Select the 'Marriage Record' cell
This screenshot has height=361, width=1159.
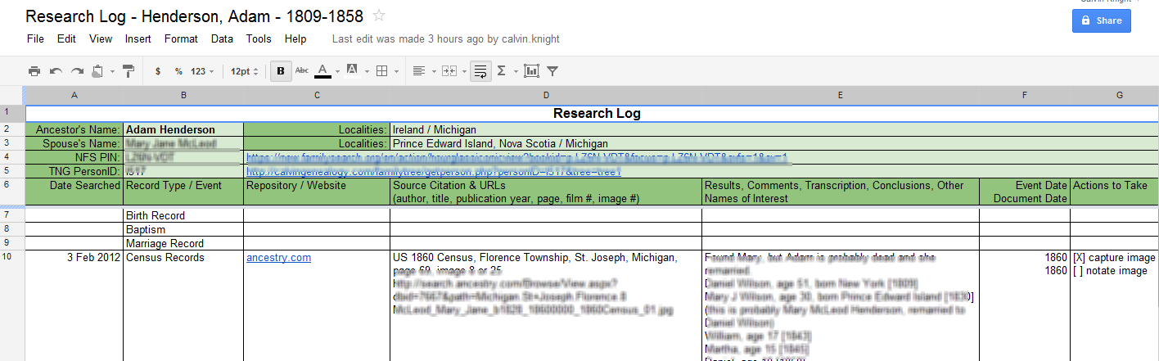click(183, 243)
